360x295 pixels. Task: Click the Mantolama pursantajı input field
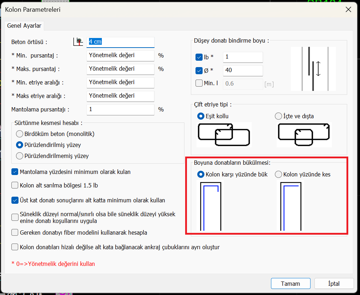point(120,109)
